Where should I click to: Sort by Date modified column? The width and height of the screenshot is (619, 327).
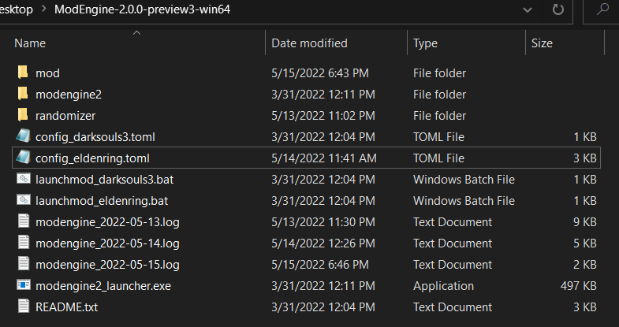pyautogui.click(x=309, y=43)
